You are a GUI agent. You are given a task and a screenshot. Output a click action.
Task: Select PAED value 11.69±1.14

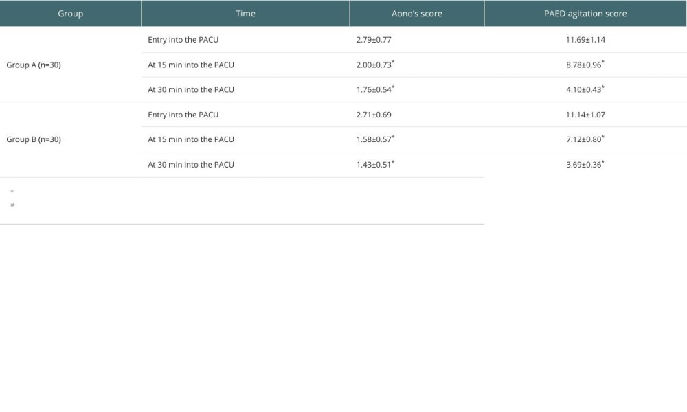pos(585,40)
